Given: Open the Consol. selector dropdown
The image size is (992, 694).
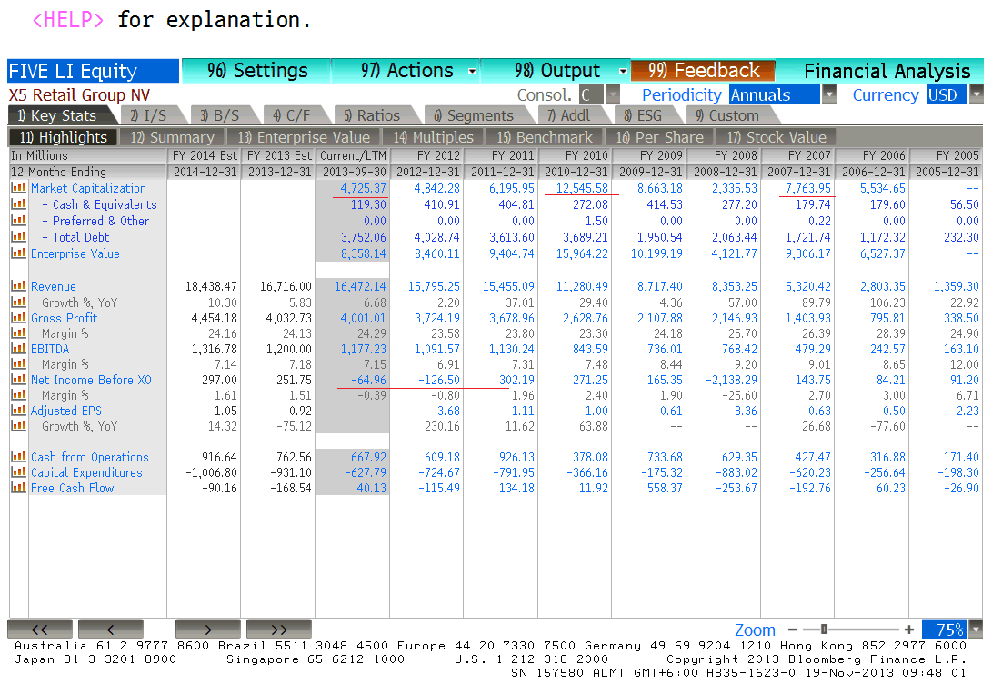Looking at the screenshot, I should pos(613,94).
